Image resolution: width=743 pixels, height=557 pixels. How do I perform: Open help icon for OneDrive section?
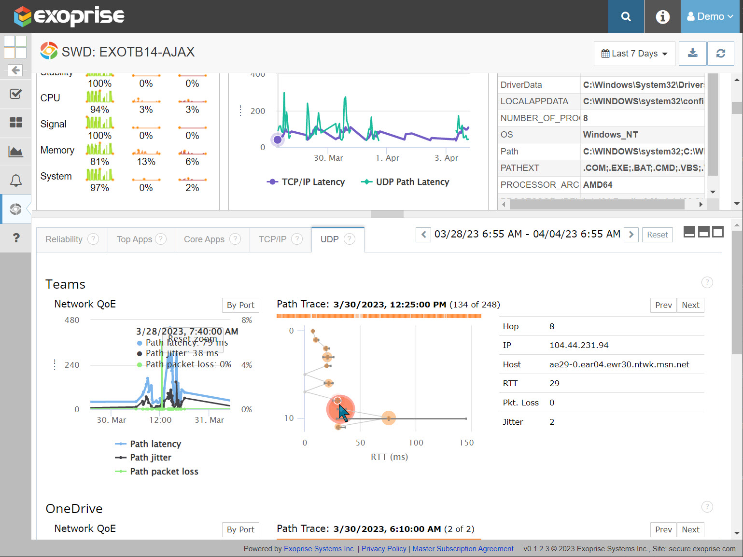pos(707,507)
